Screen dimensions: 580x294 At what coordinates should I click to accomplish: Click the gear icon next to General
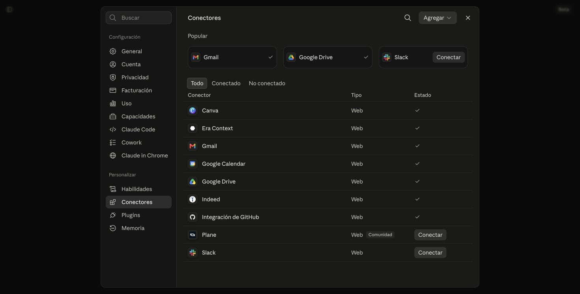click(113, 51)
